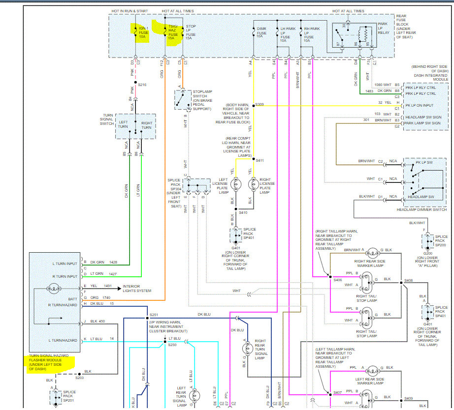Click the PK LP ON INPUT label
454x410 pixels.
click(419, 106)
